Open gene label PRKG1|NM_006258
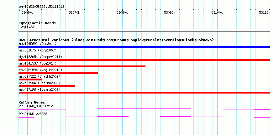279x135 pixels. click(x=33, y=114)
